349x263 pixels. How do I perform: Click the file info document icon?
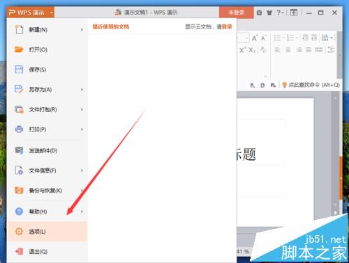pyautogui.click(x=19, y=170)
